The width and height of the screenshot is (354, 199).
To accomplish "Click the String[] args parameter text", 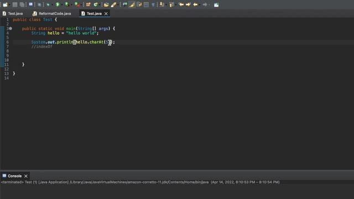I will click(93, 28).
